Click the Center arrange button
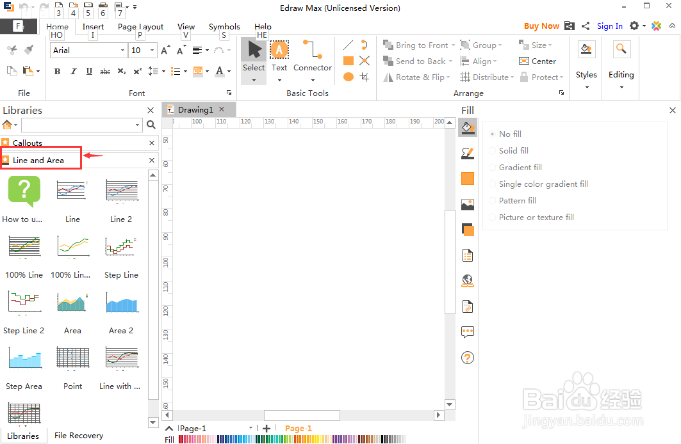 tap(537, 61)
